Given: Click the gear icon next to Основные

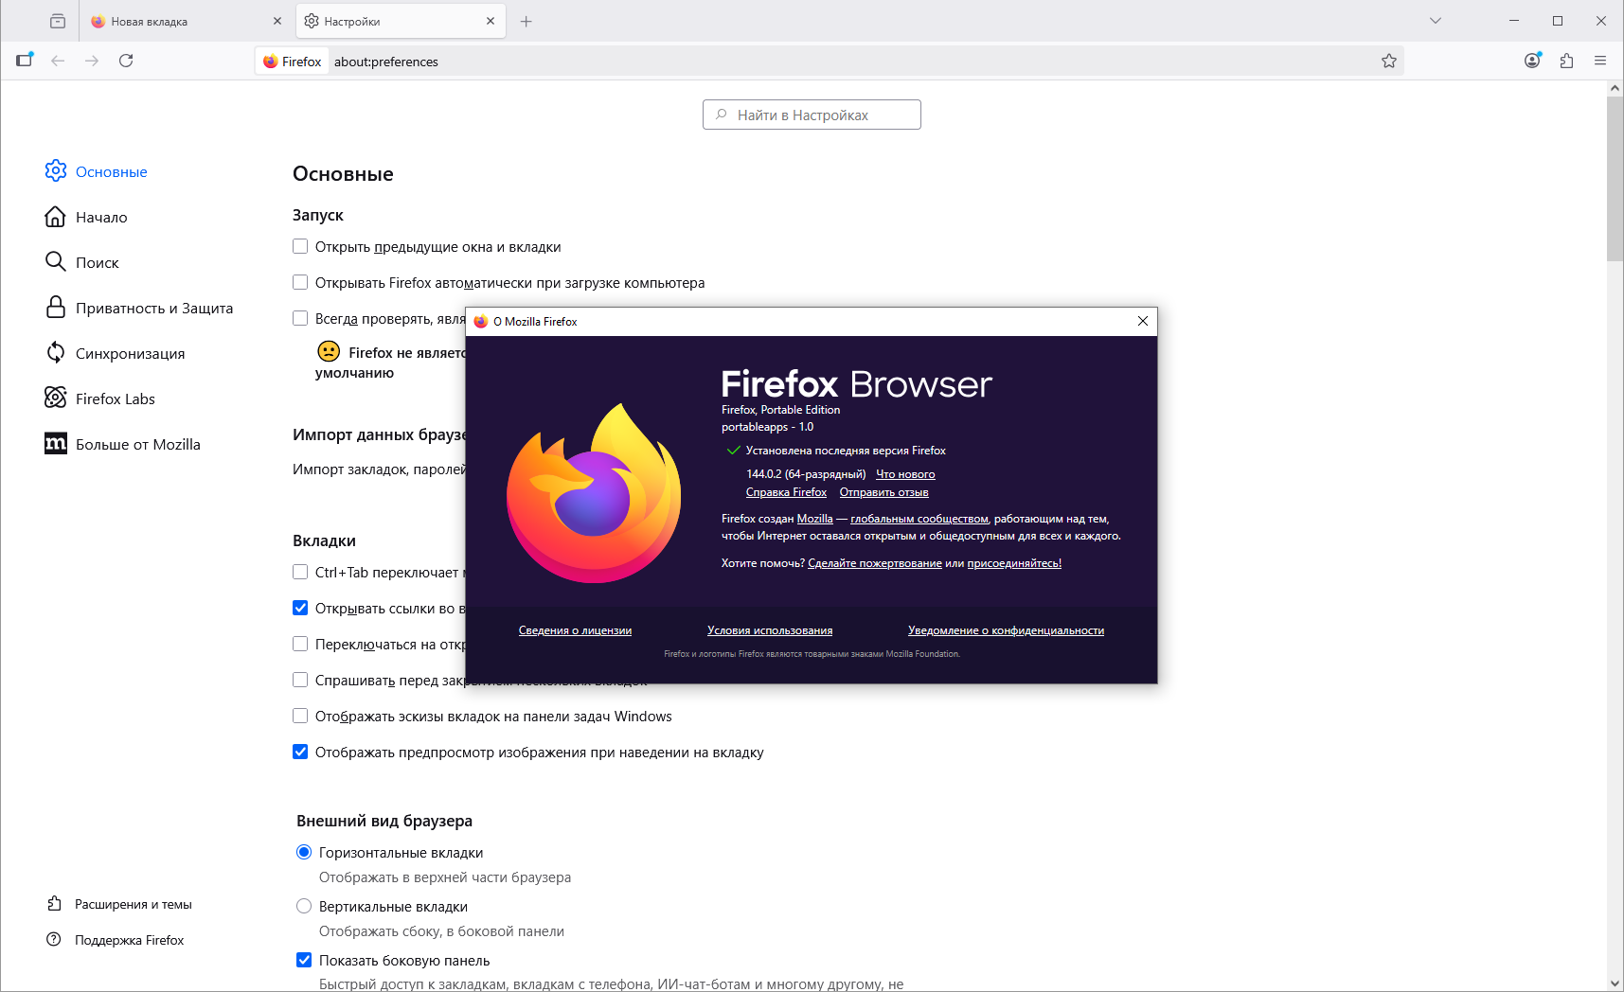Looking at the screenshot, I should 56,170.
